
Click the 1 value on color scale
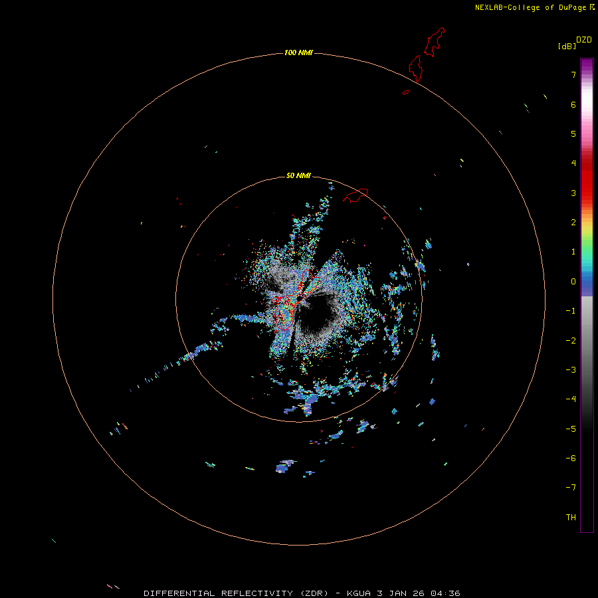pyautogui.click(x=573, y=252)
